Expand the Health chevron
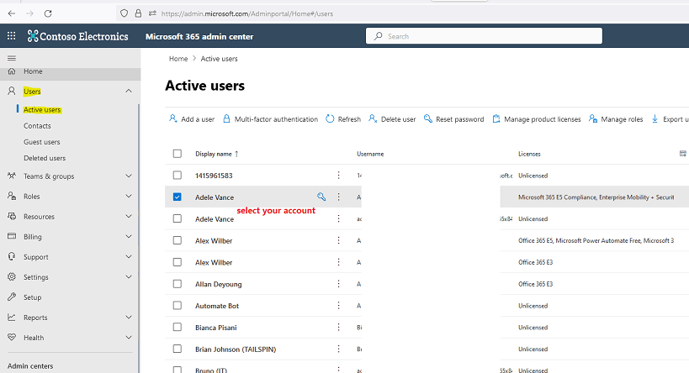Image resolution: width=689 pixels, height=373 pixels. tap(129, 338)
